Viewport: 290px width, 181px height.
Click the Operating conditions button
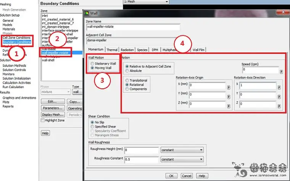pos(75,108)
